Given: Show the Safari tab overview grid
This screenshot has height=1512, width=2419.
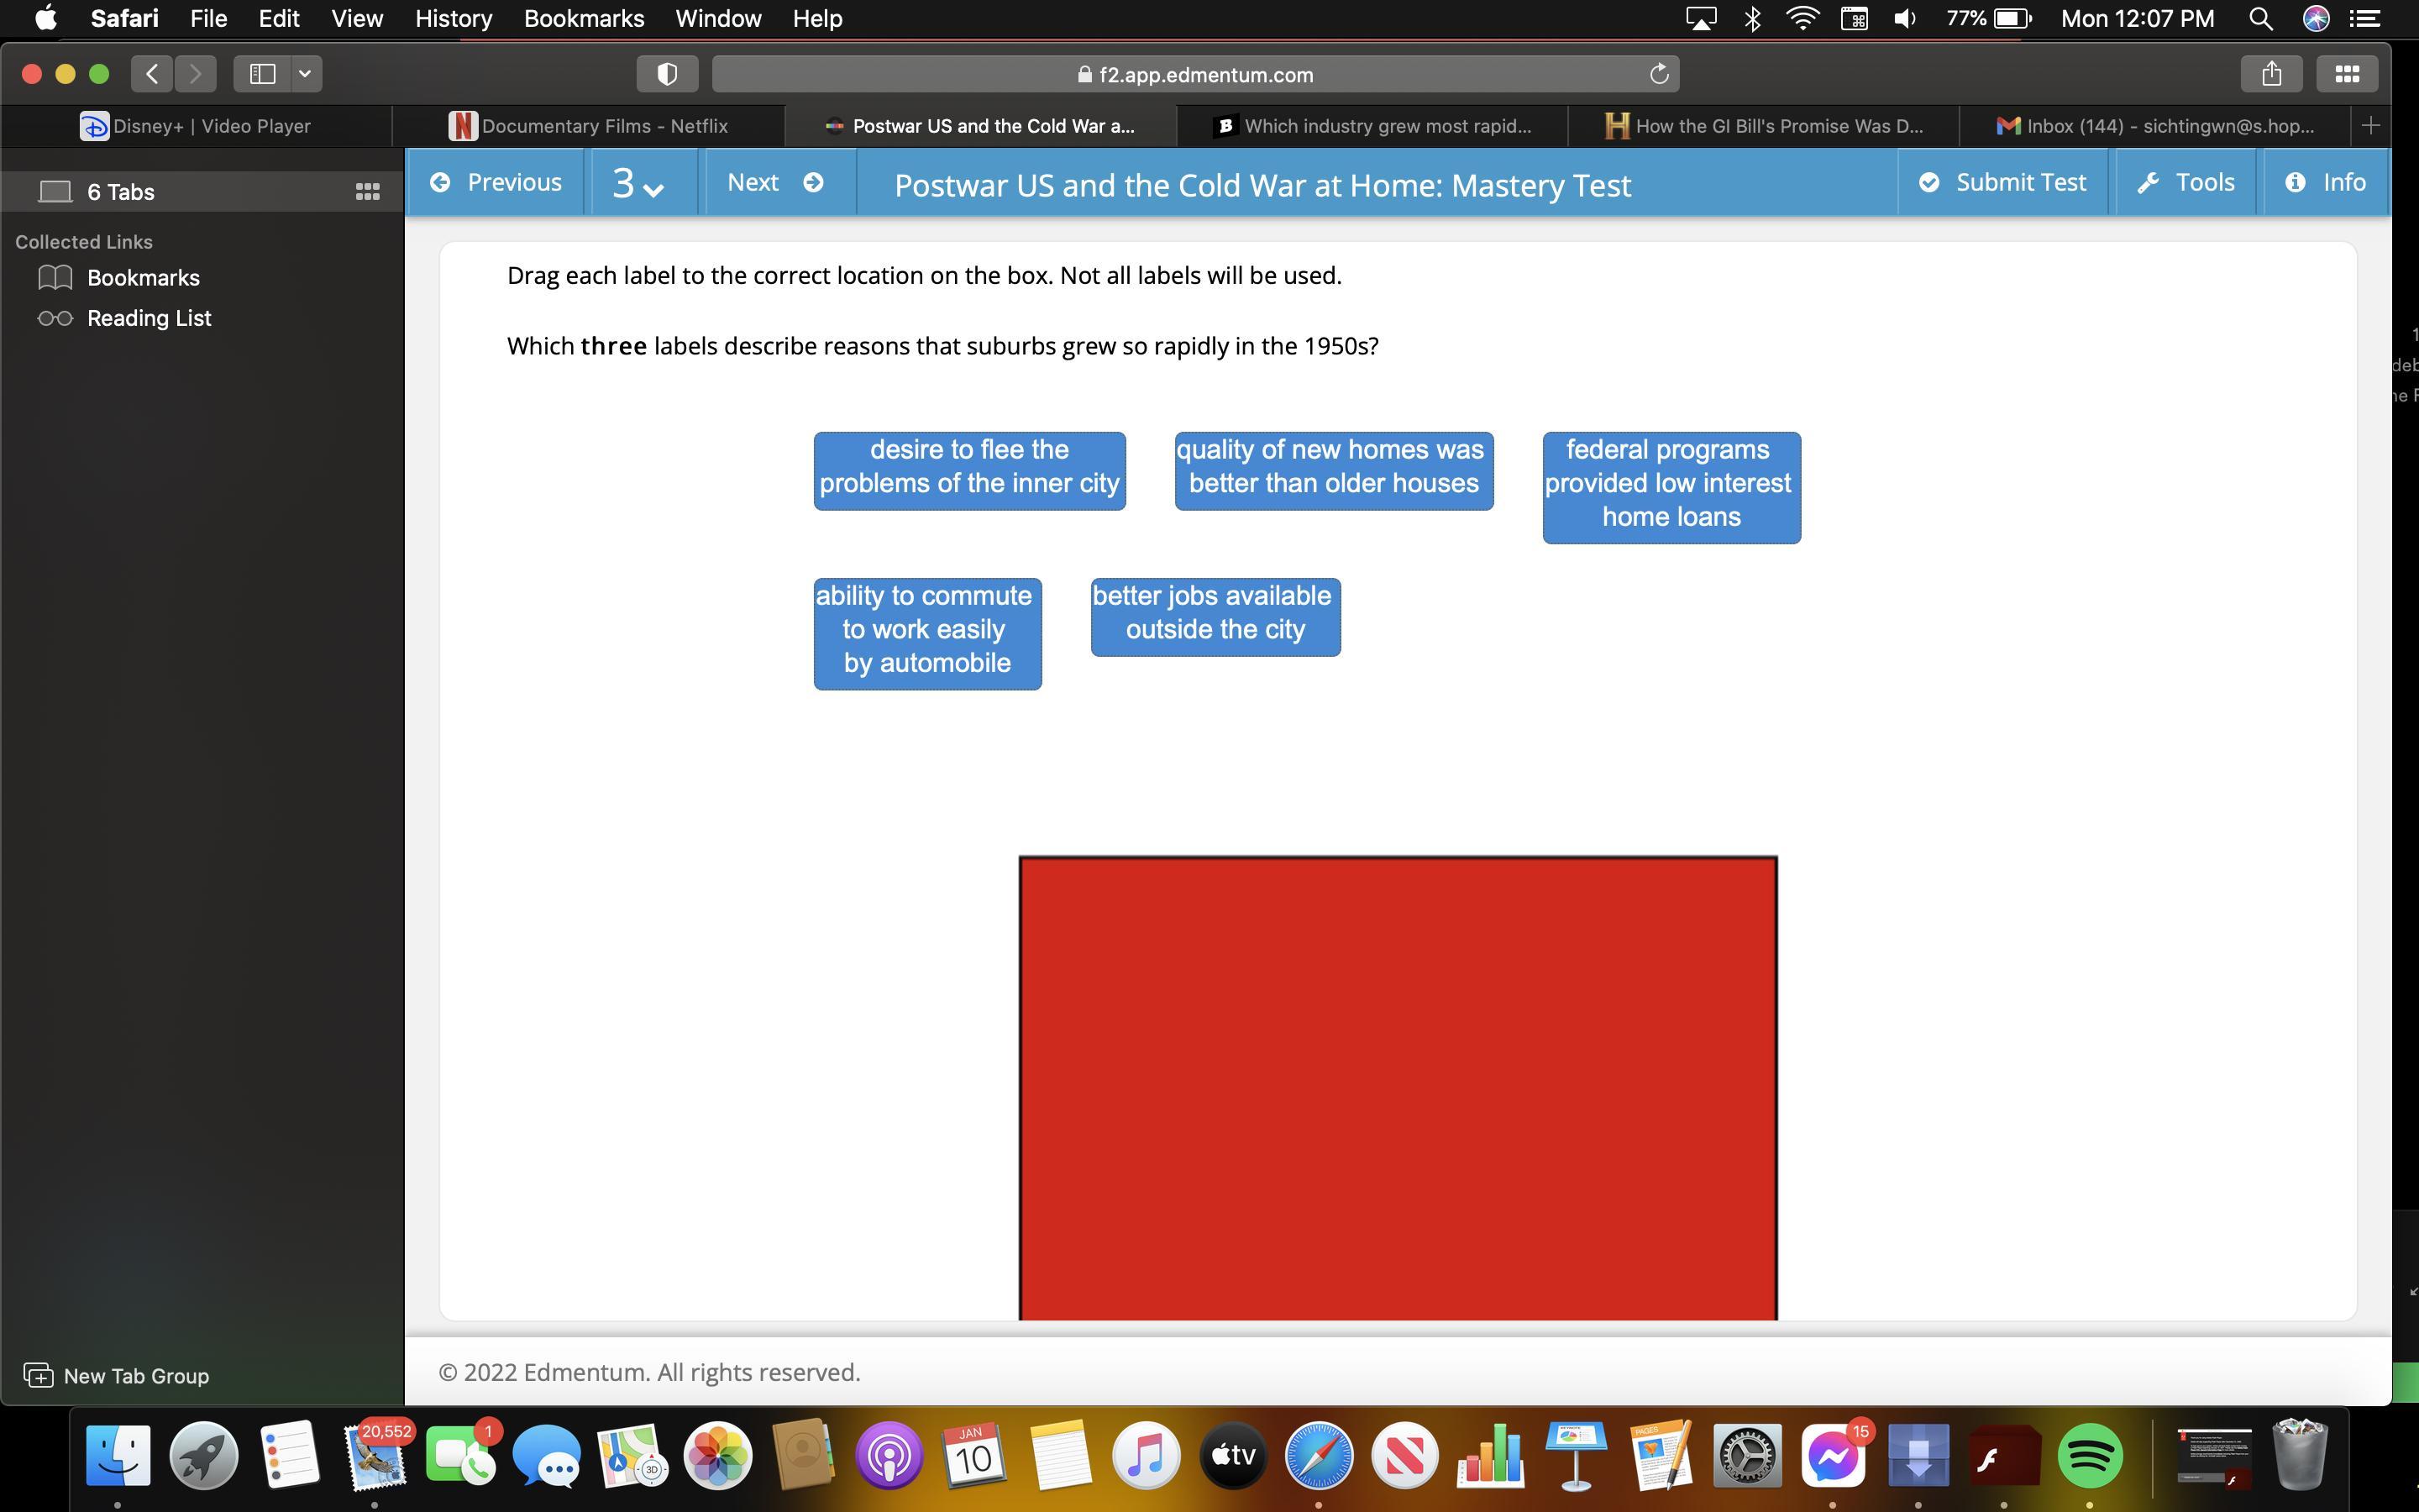Looking at the screenshot, I should 2346,74.
